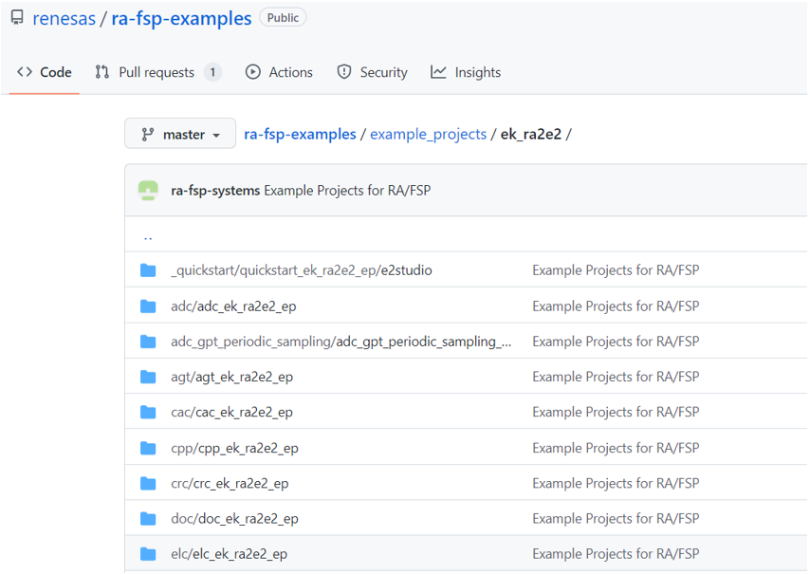Click the folder icon for elc_ek_ra2e2_ep
Screen dimensions: 810x574
[148, 554]
